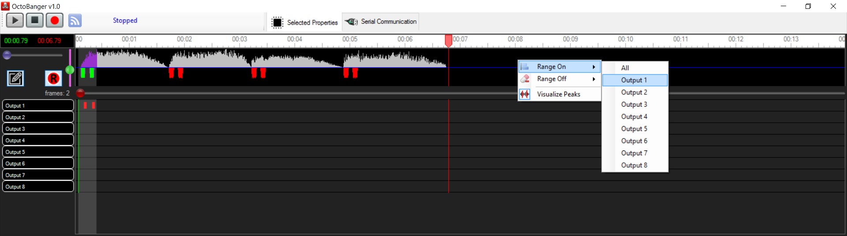
Task: Click the 00:01 mark on ruler
Action: point(129,39)
